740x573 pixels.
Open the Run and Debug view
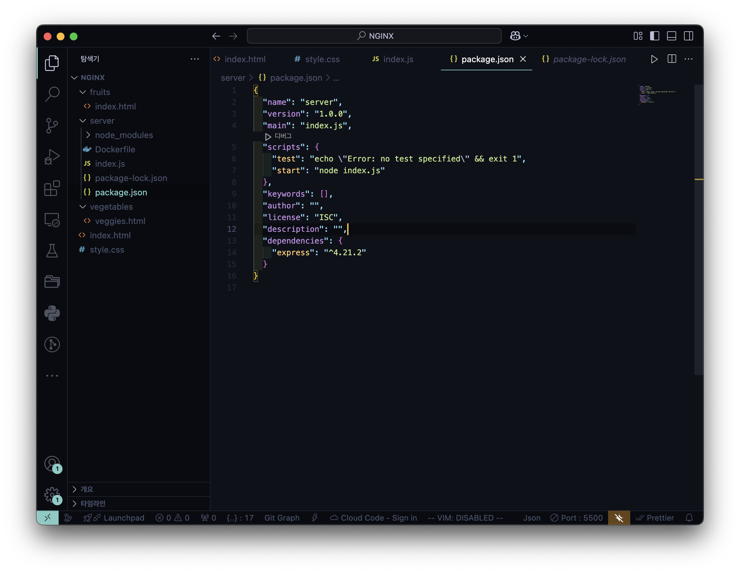coord(52,157)
